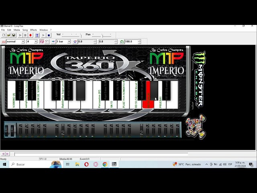Open File Explorer from the taskbar
257x193 pixels.
click(x=77, y=164)
